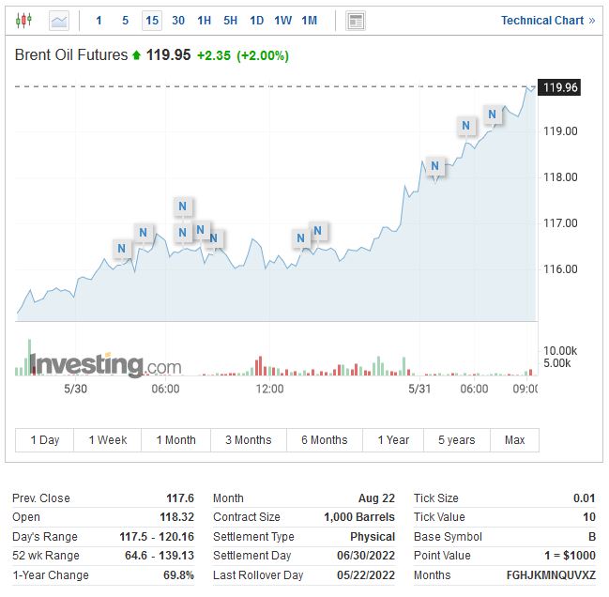Switch the interval to 1D
This screenshot has width=609, height=597.
[x=256, y=20]
